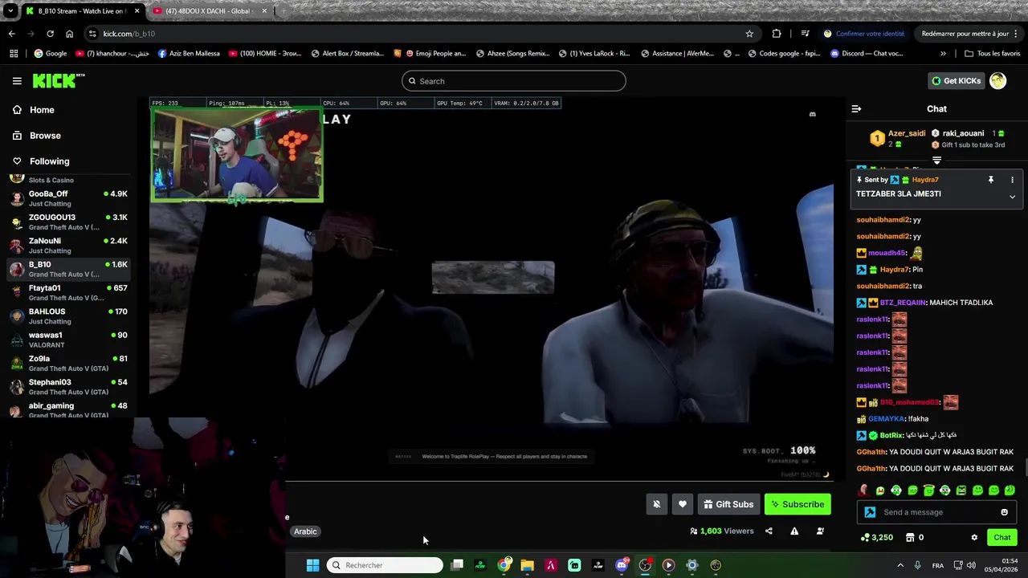This screenshot has height=578, width=1028.
Task: Open Windows Start menu
Action: pos(312,565)
